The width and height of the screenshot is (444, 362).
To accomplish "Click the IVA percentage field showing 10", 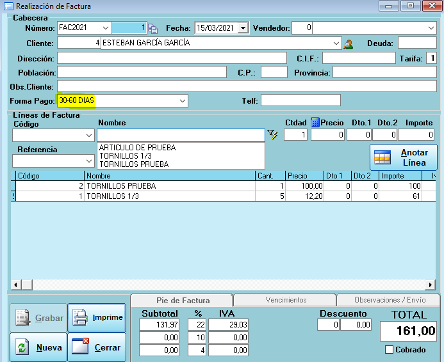I will (x=197, y=338).
